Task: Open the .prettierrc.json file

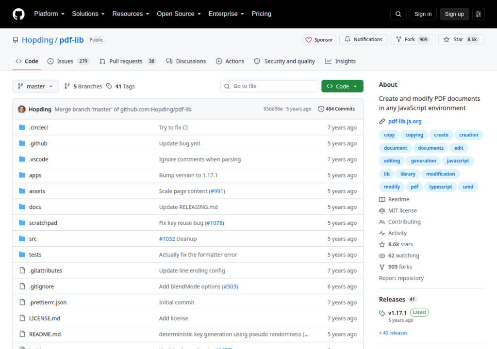Action: (x=48, y=302)
